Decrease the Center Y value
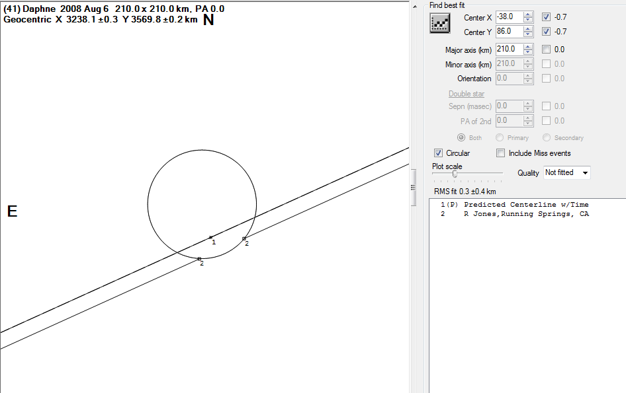Screen dimensions: 626x393 tap(528, 34)
